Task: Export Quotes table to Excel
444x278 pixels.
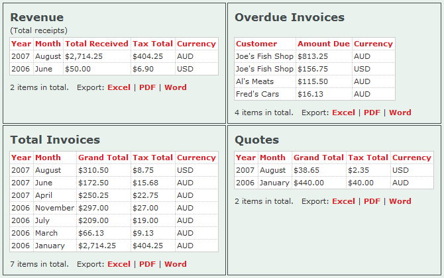Action: pyautogui.click(x=343, y=201)
